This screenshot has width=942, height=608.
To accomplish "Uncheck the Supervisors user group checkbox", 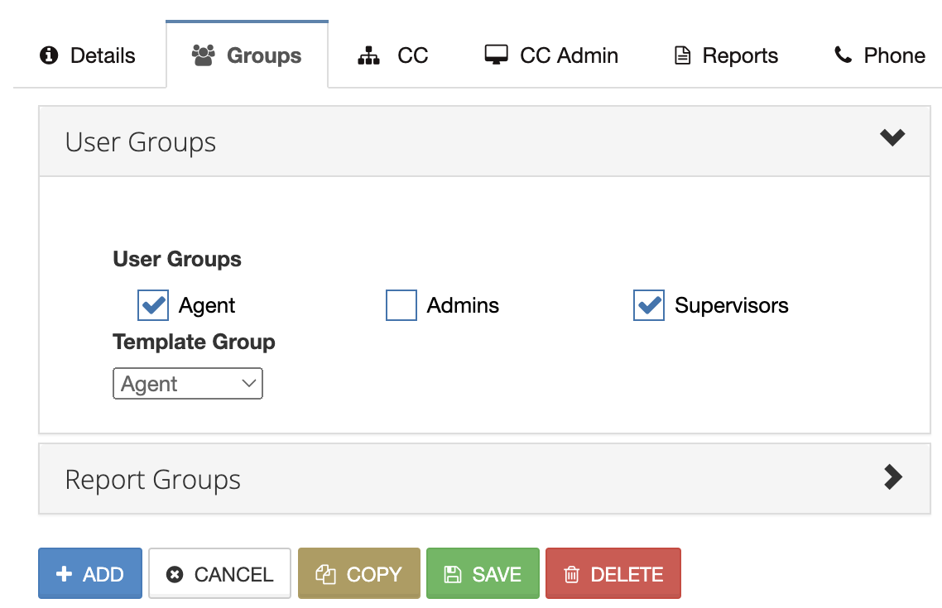I will [649, 305].
